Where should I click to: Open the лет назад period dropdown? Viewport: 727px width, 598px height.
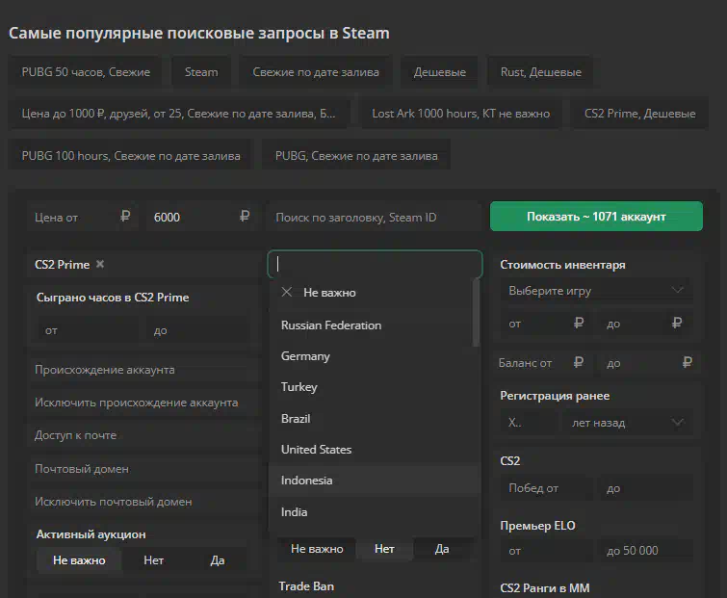click(627, 423)
